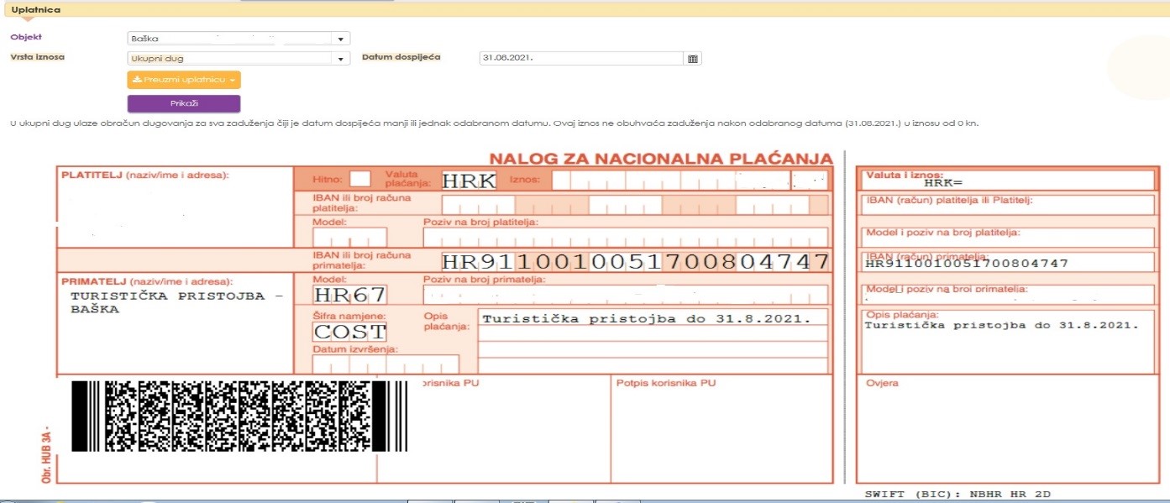Click the Ovjera box on receipt stub
The width and height of the screenshot is (1170, 503).
click(1006, 428)
